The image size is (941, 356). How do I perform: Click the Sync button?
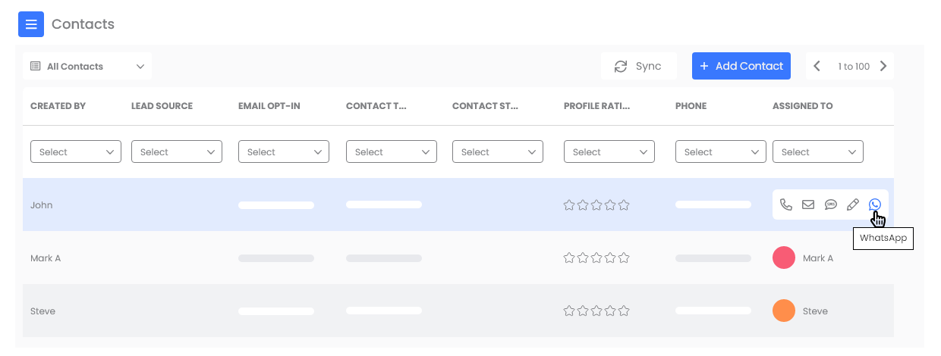pyautogui.click(x=638, y=67)
